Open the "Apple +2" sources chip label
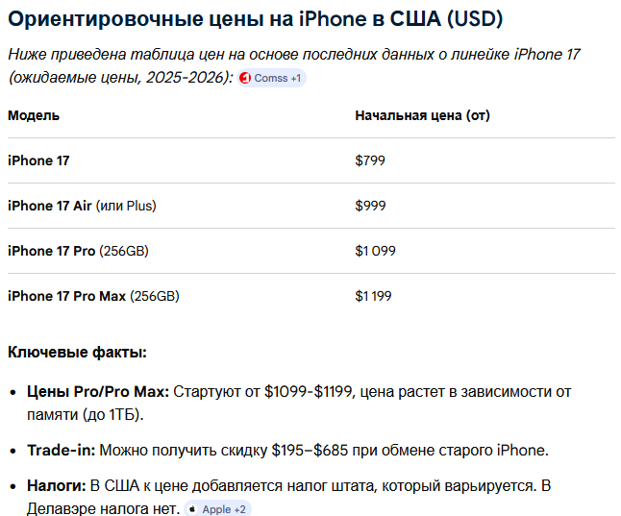 pyautogui.click(x=223, y=509)
